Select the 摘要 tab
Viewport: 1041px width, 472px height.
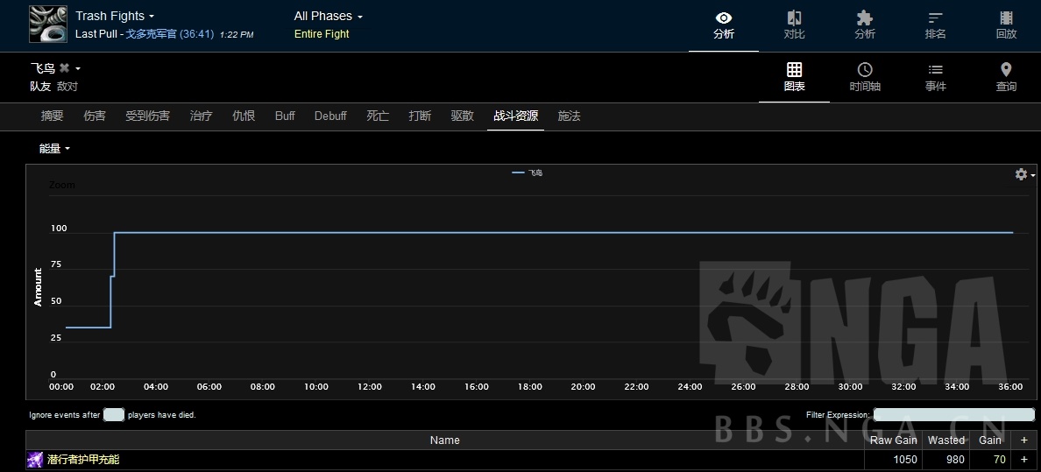[x=52, y=116]
